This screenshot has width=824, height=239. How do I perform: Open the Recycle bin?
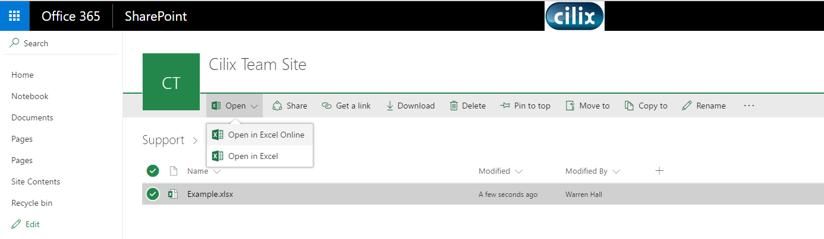[32, 203]
